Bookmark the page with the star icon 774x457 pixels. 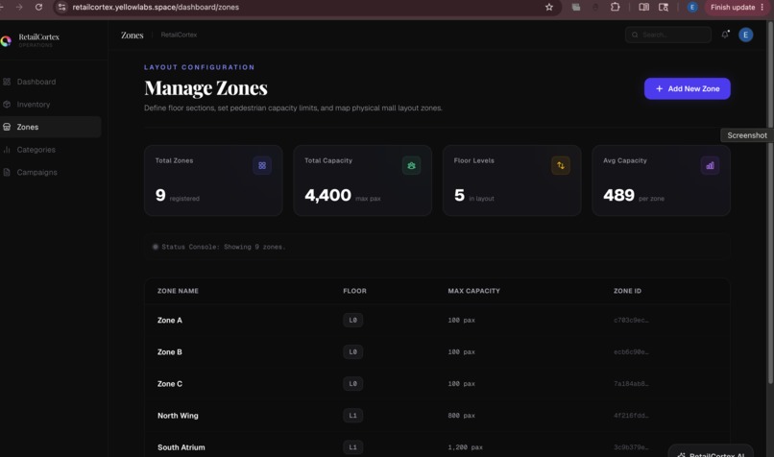tap(549, 7)
